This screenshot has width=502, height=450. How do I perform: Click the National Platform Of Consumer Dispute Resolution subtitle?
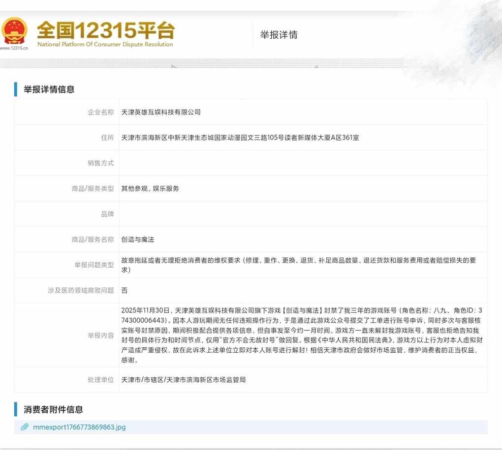point(105,45)
